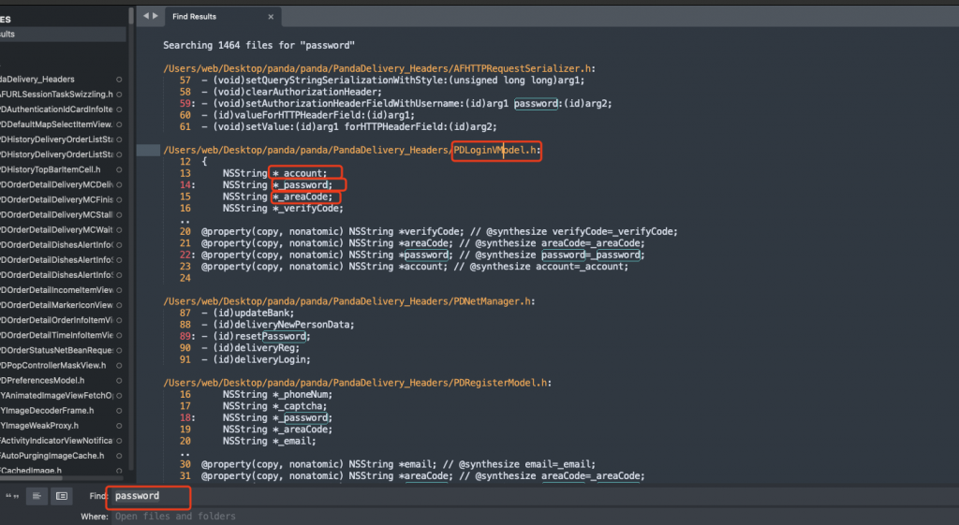Open the AFHTTPRequestSerializer.h file path result
Image resolution: width=959 pixels, height=525 pixels.
coord(379,68)
